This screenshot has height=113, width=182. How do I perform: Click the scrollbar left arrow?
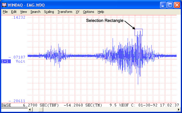[x=30, y=109]
